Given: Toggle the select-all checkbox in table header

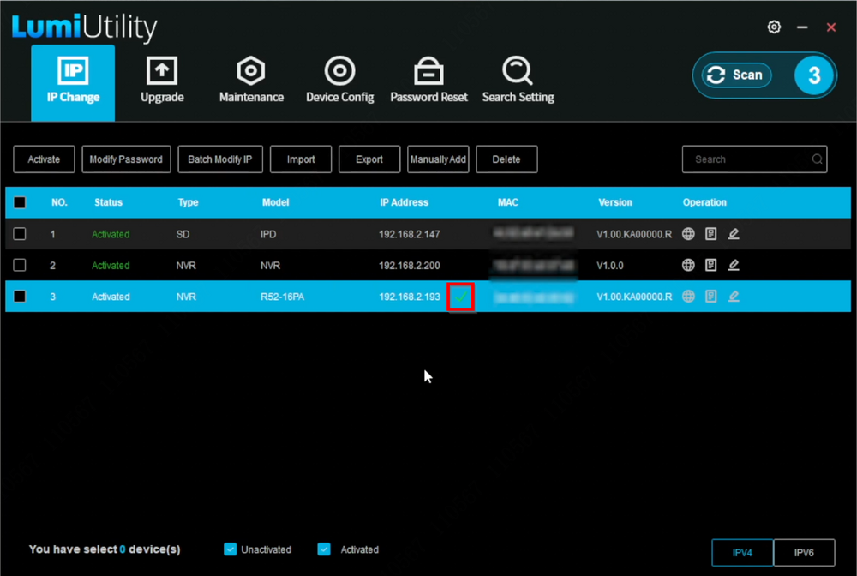Looking at the screenshot, I should [x=20, y=203].
